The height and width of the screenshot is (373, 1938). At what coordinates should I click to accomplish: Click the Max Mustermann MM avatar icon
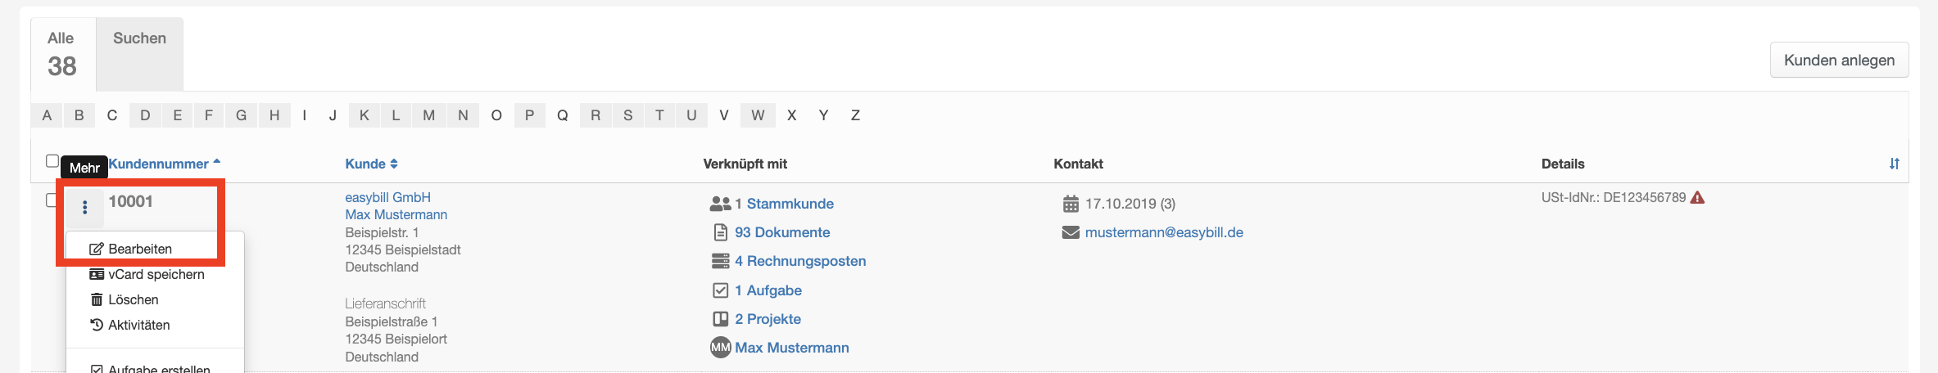click(720, 348)
